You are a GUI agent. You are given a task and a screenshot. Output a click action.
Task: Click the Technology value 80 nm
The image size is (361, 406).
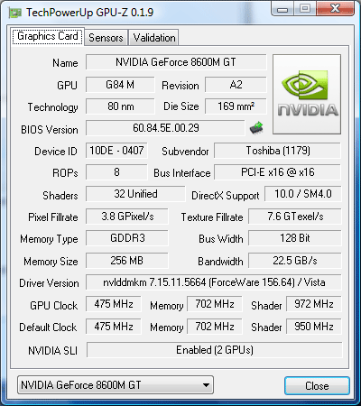(x=120, y=106)
